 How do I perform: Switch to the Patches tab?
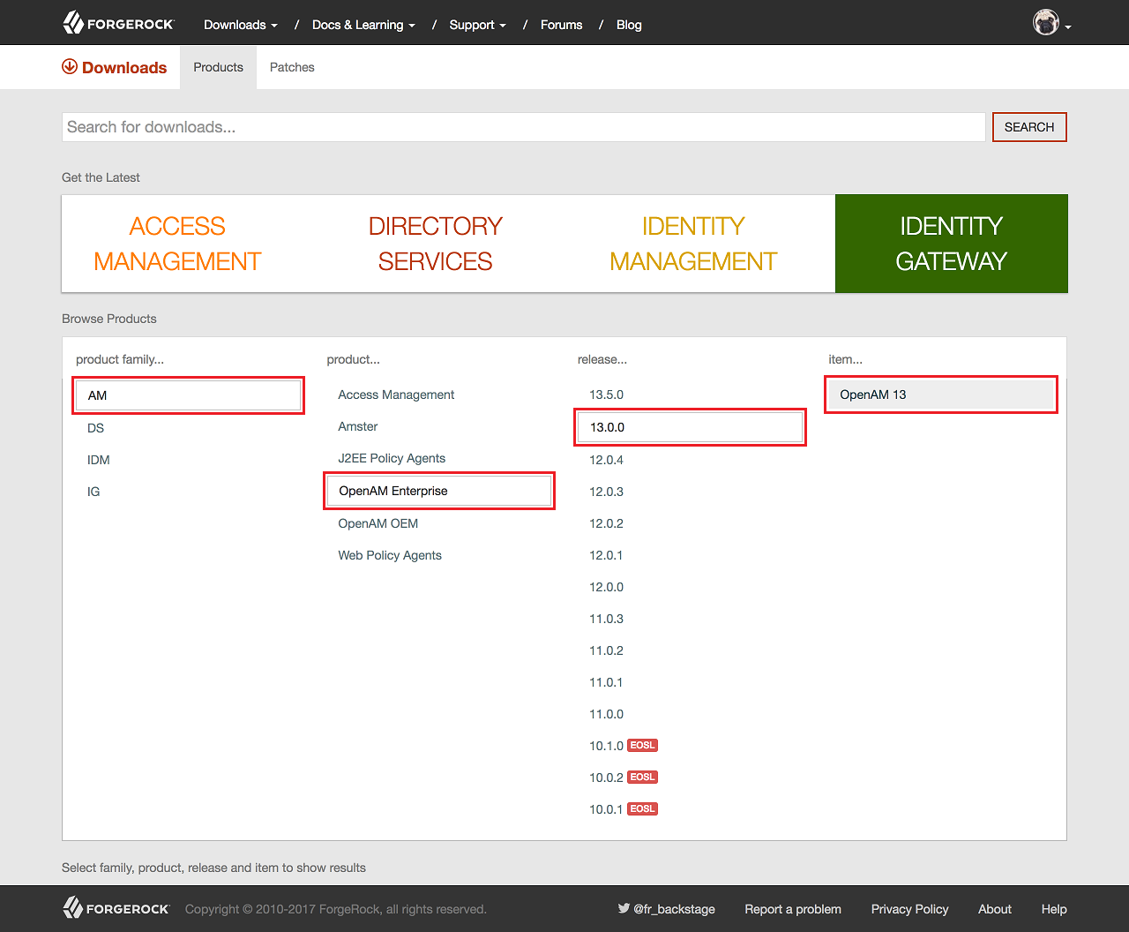[x=292, y=67]
